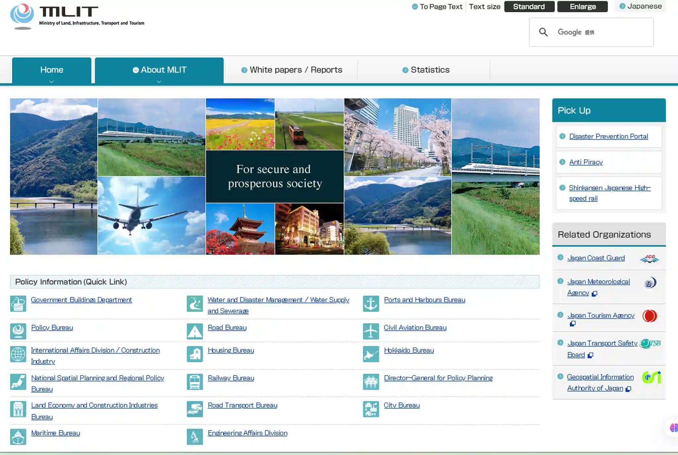Open the Statistics tab
This screenshot has height=455, width=678.
click(x=426, y=70)
